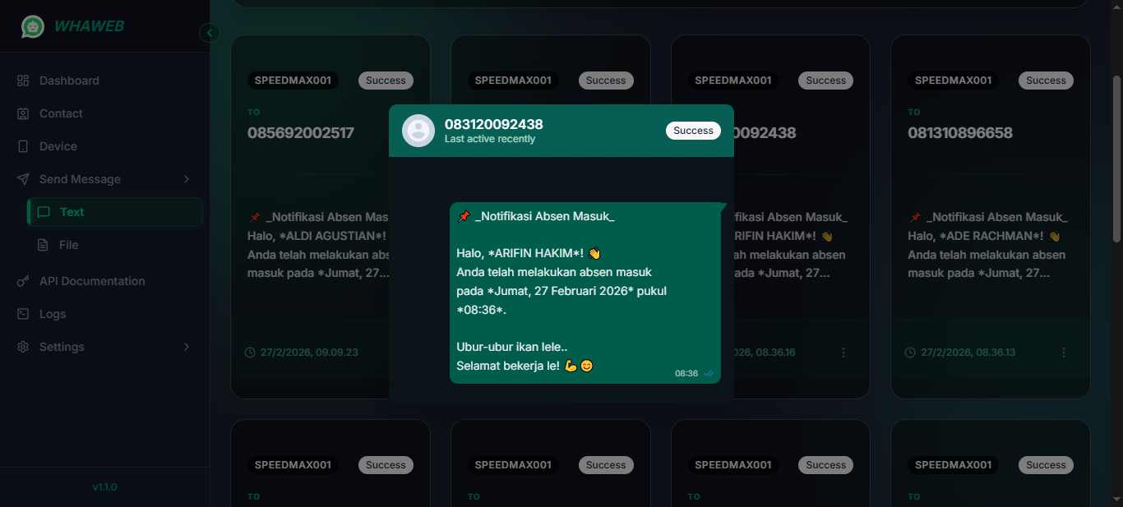Click pin emoji in the ADE RACHMAN card
Screen dimensions: 1123x507
[915, 217]
